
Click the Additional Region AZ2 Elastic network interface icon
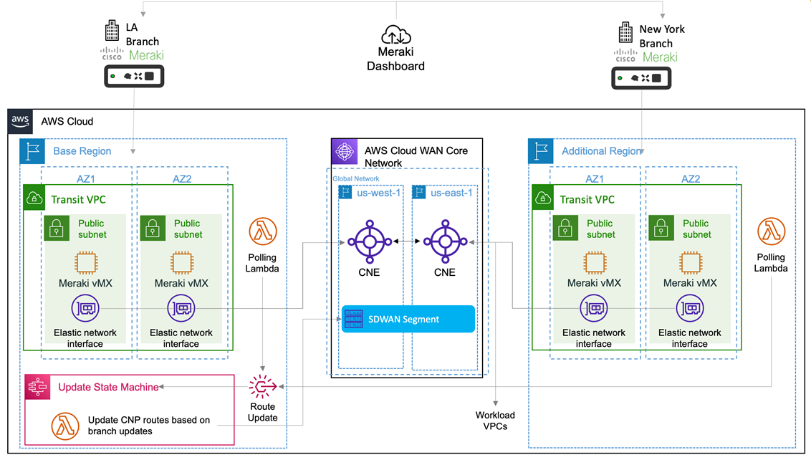pos(690,309)
